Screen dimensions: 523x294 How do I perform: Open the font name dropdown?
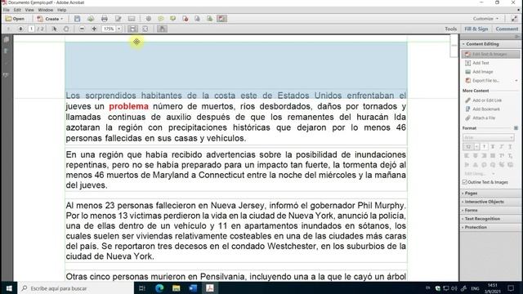click(x=489, y=137)
